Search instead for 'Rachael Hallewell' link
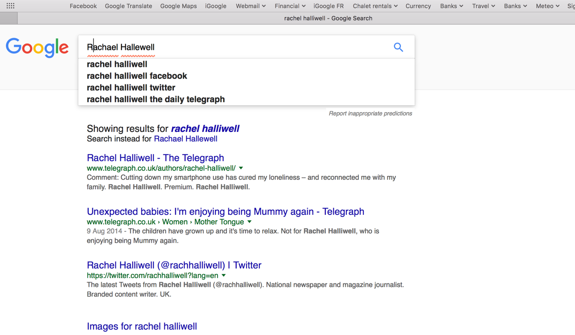 tap(186, 139)
